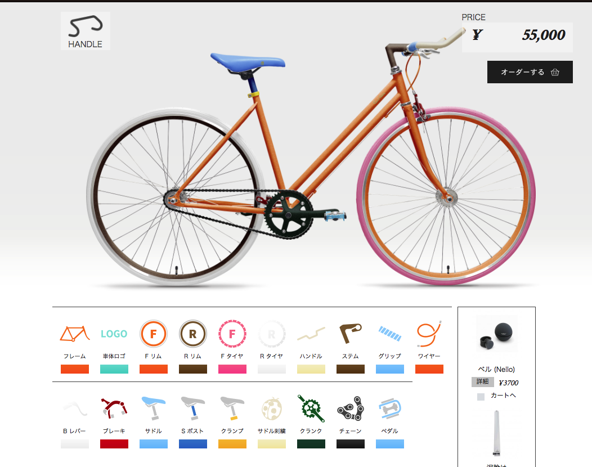
Task: Click the Nello bell product thumbnail
Action: [496, 334]
